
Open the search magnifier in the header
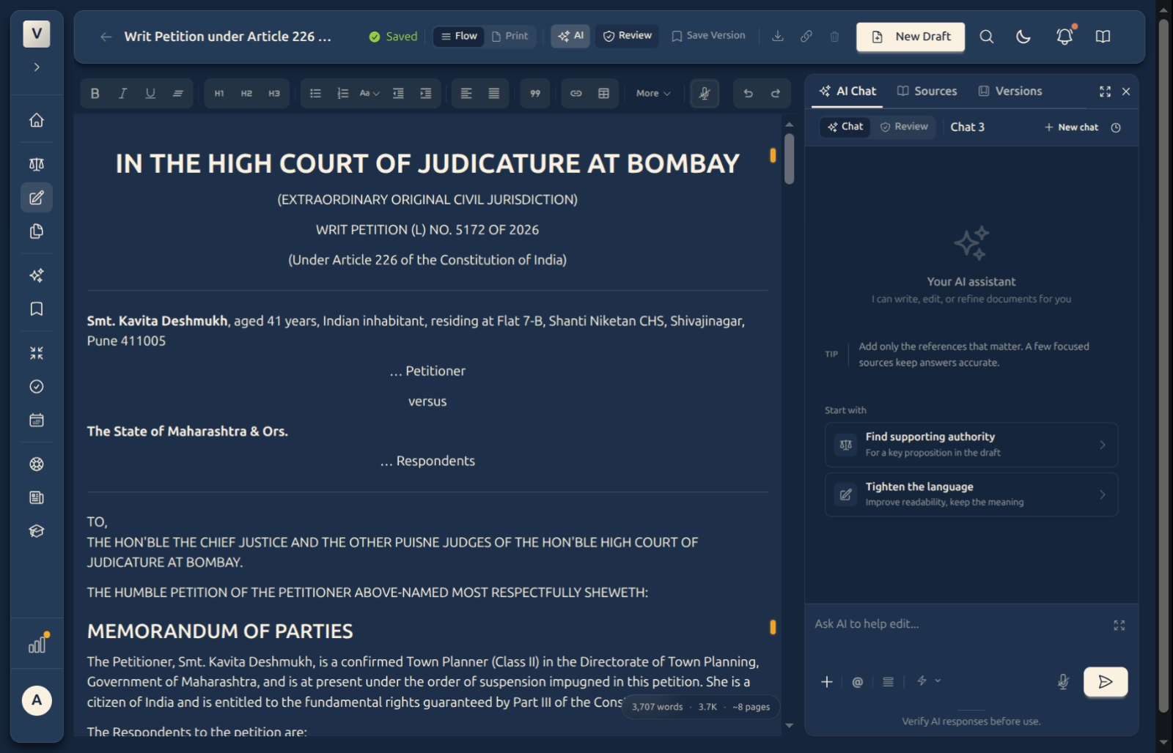point(987,37)
